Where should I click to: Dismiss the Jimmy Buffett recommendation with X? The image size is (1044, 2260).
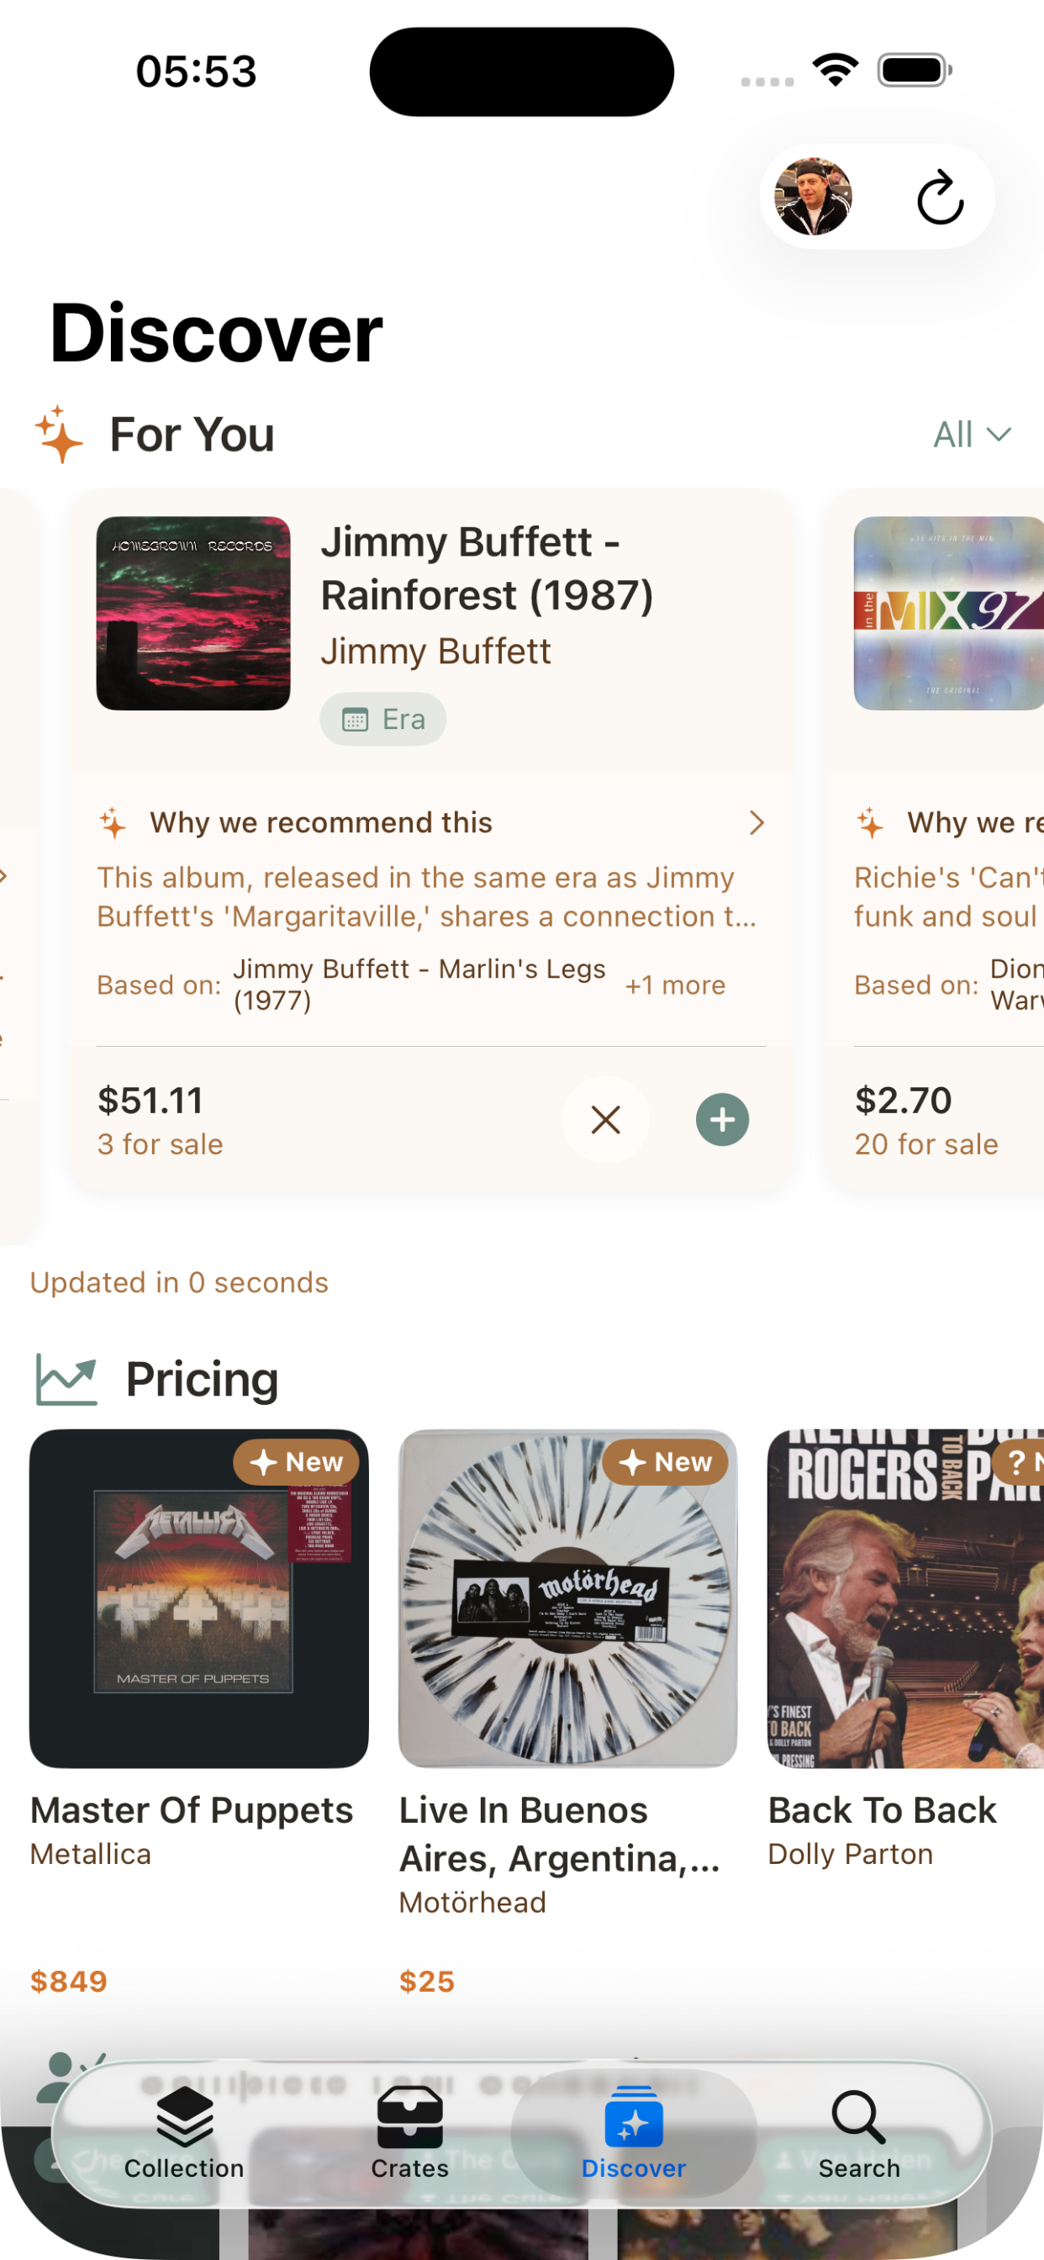606,1119
